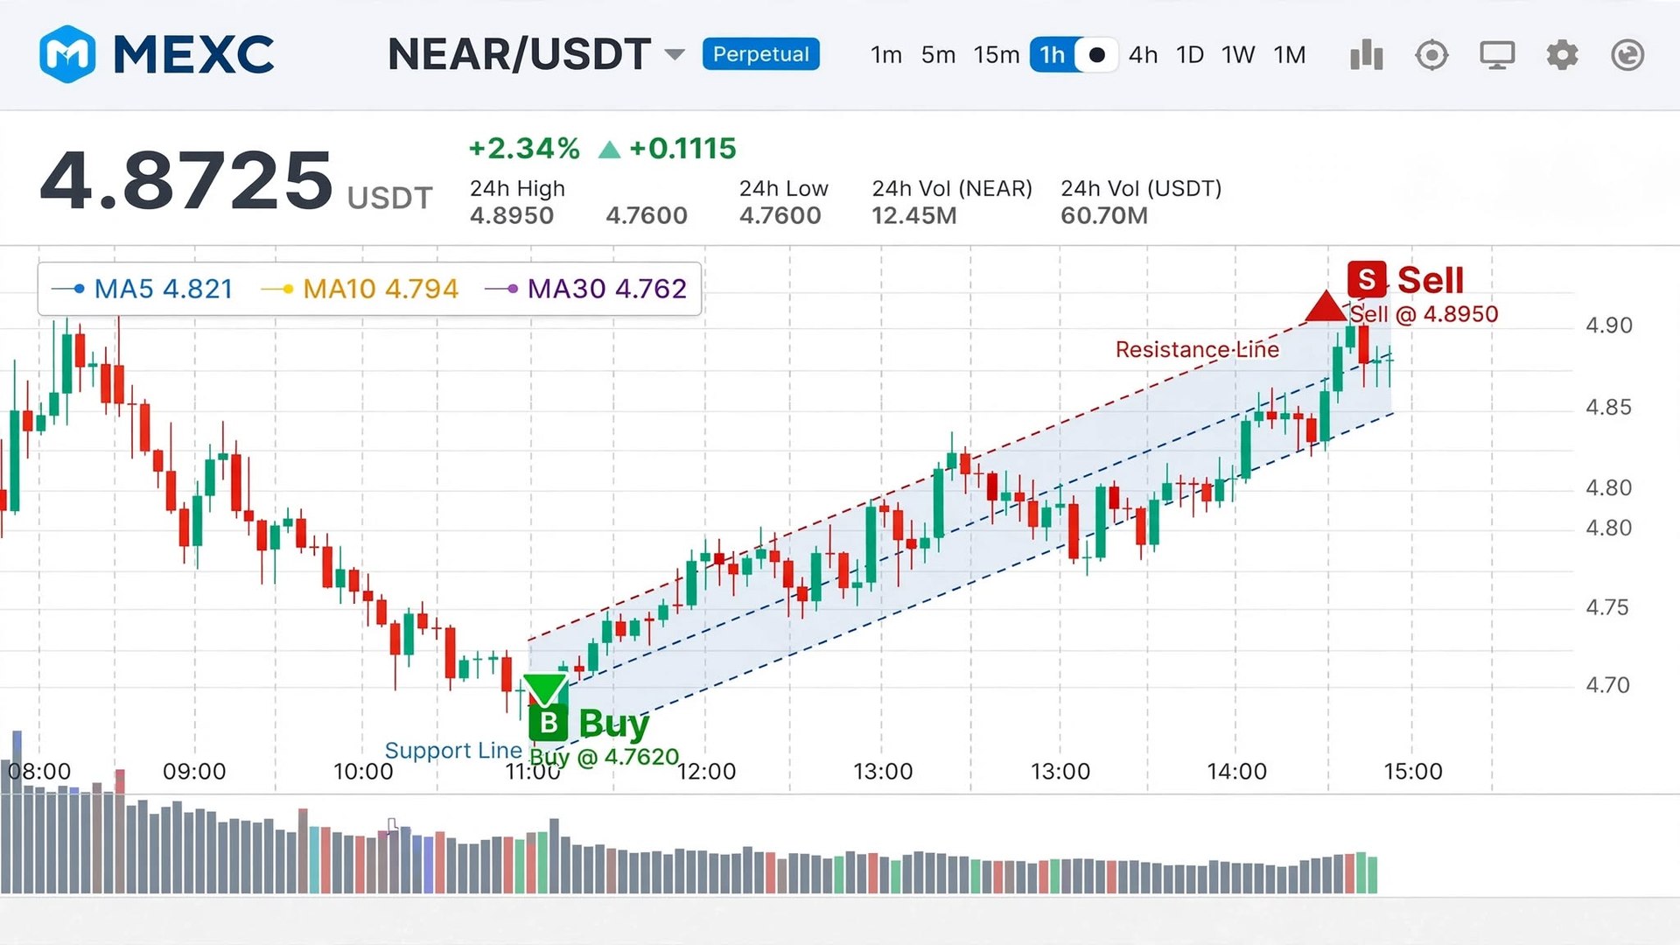Click the red S sell marker icon
1680x945 pixels.
tap(1367, 280)
